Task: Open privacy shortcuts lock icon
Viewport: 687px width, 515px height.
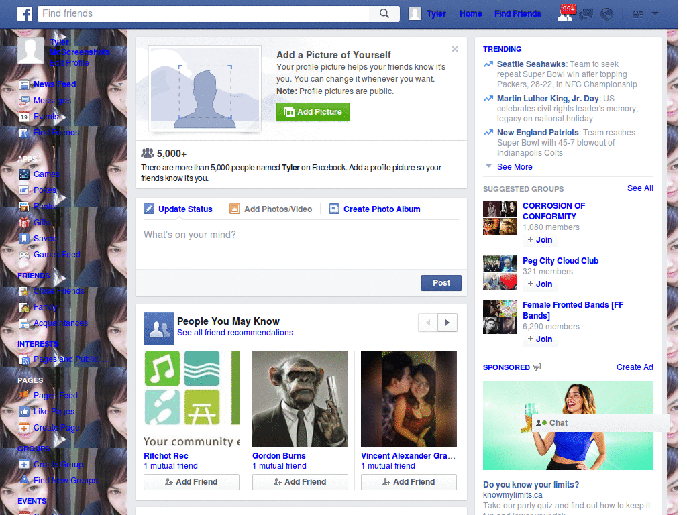Action: [x=637, y=15]
